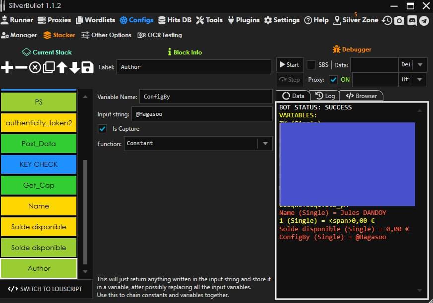The height and width of the screenshot is (303, 433).
Task: Expand the proxy type dropdown
Action: (420, 80)
